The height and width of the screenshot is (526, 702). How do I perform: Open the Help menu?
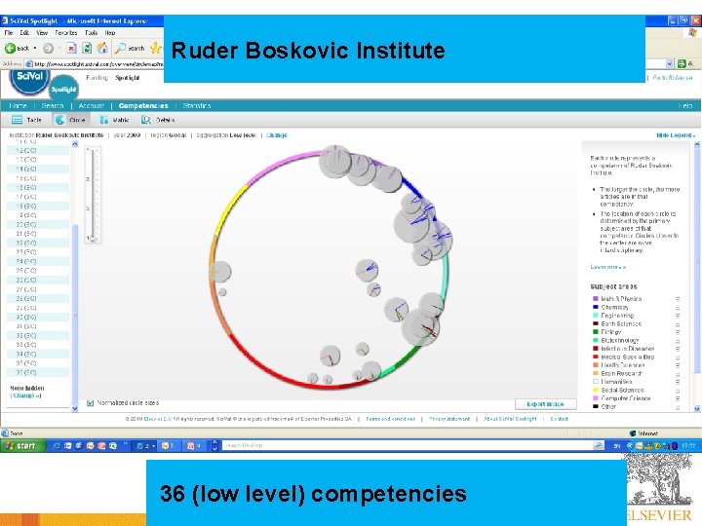tap(110, 33)
